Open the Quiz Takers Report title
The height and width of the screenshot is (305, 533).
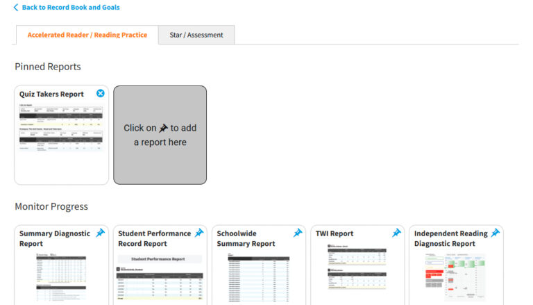51,94
